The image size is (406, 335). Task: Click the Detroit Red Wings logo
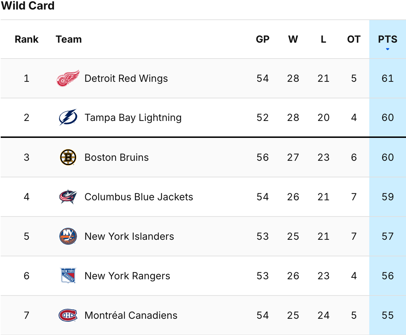tap(68, 78)
